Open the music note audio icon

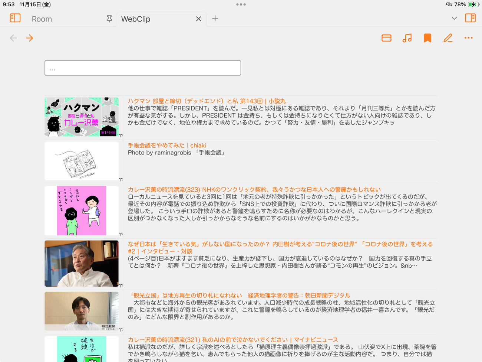(407, 38)
